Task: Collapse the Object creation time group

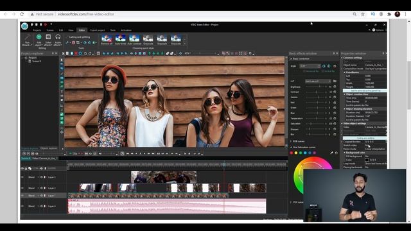Action: [x=344, y=94]
